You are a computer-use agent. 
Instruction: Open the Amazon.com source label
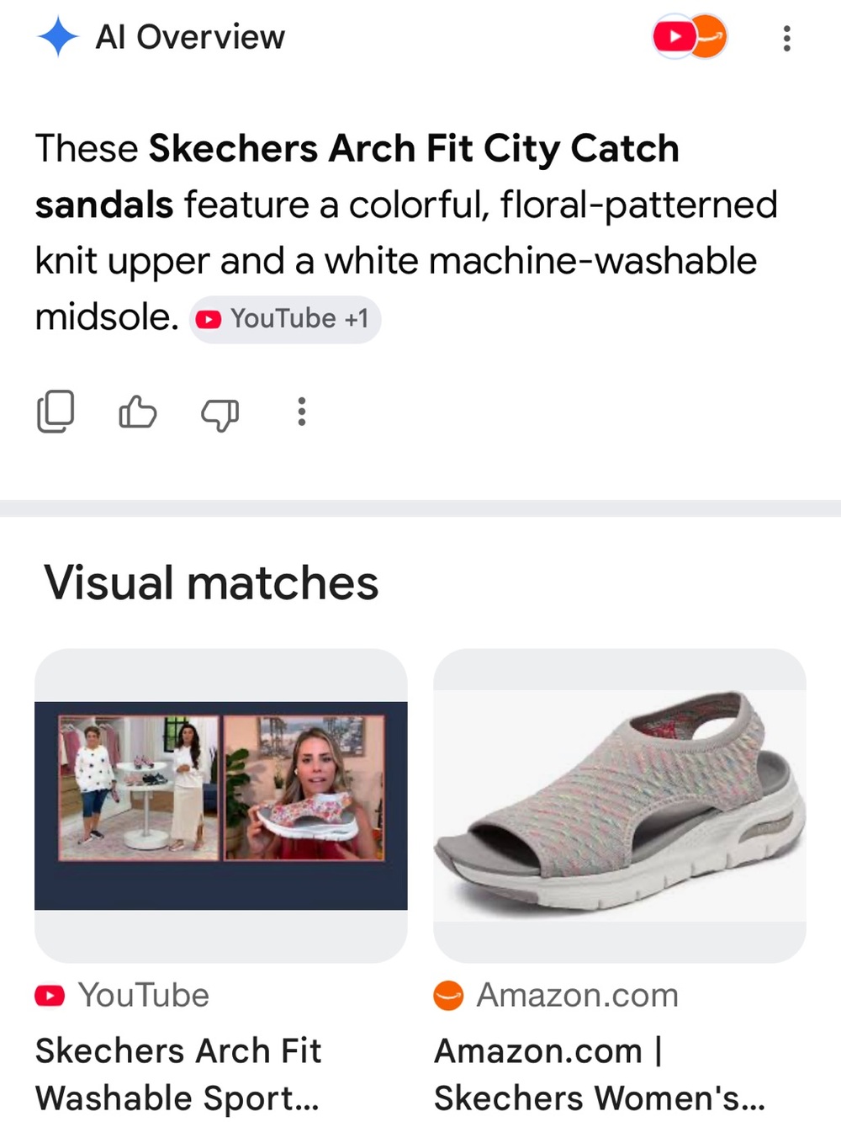point(578,995)
